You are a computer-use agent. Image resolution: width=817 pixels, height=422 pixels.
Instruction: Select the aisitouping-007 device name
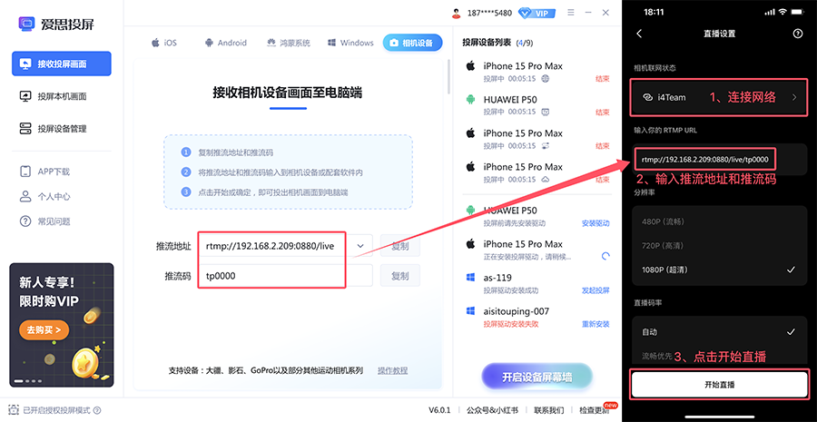516,311
